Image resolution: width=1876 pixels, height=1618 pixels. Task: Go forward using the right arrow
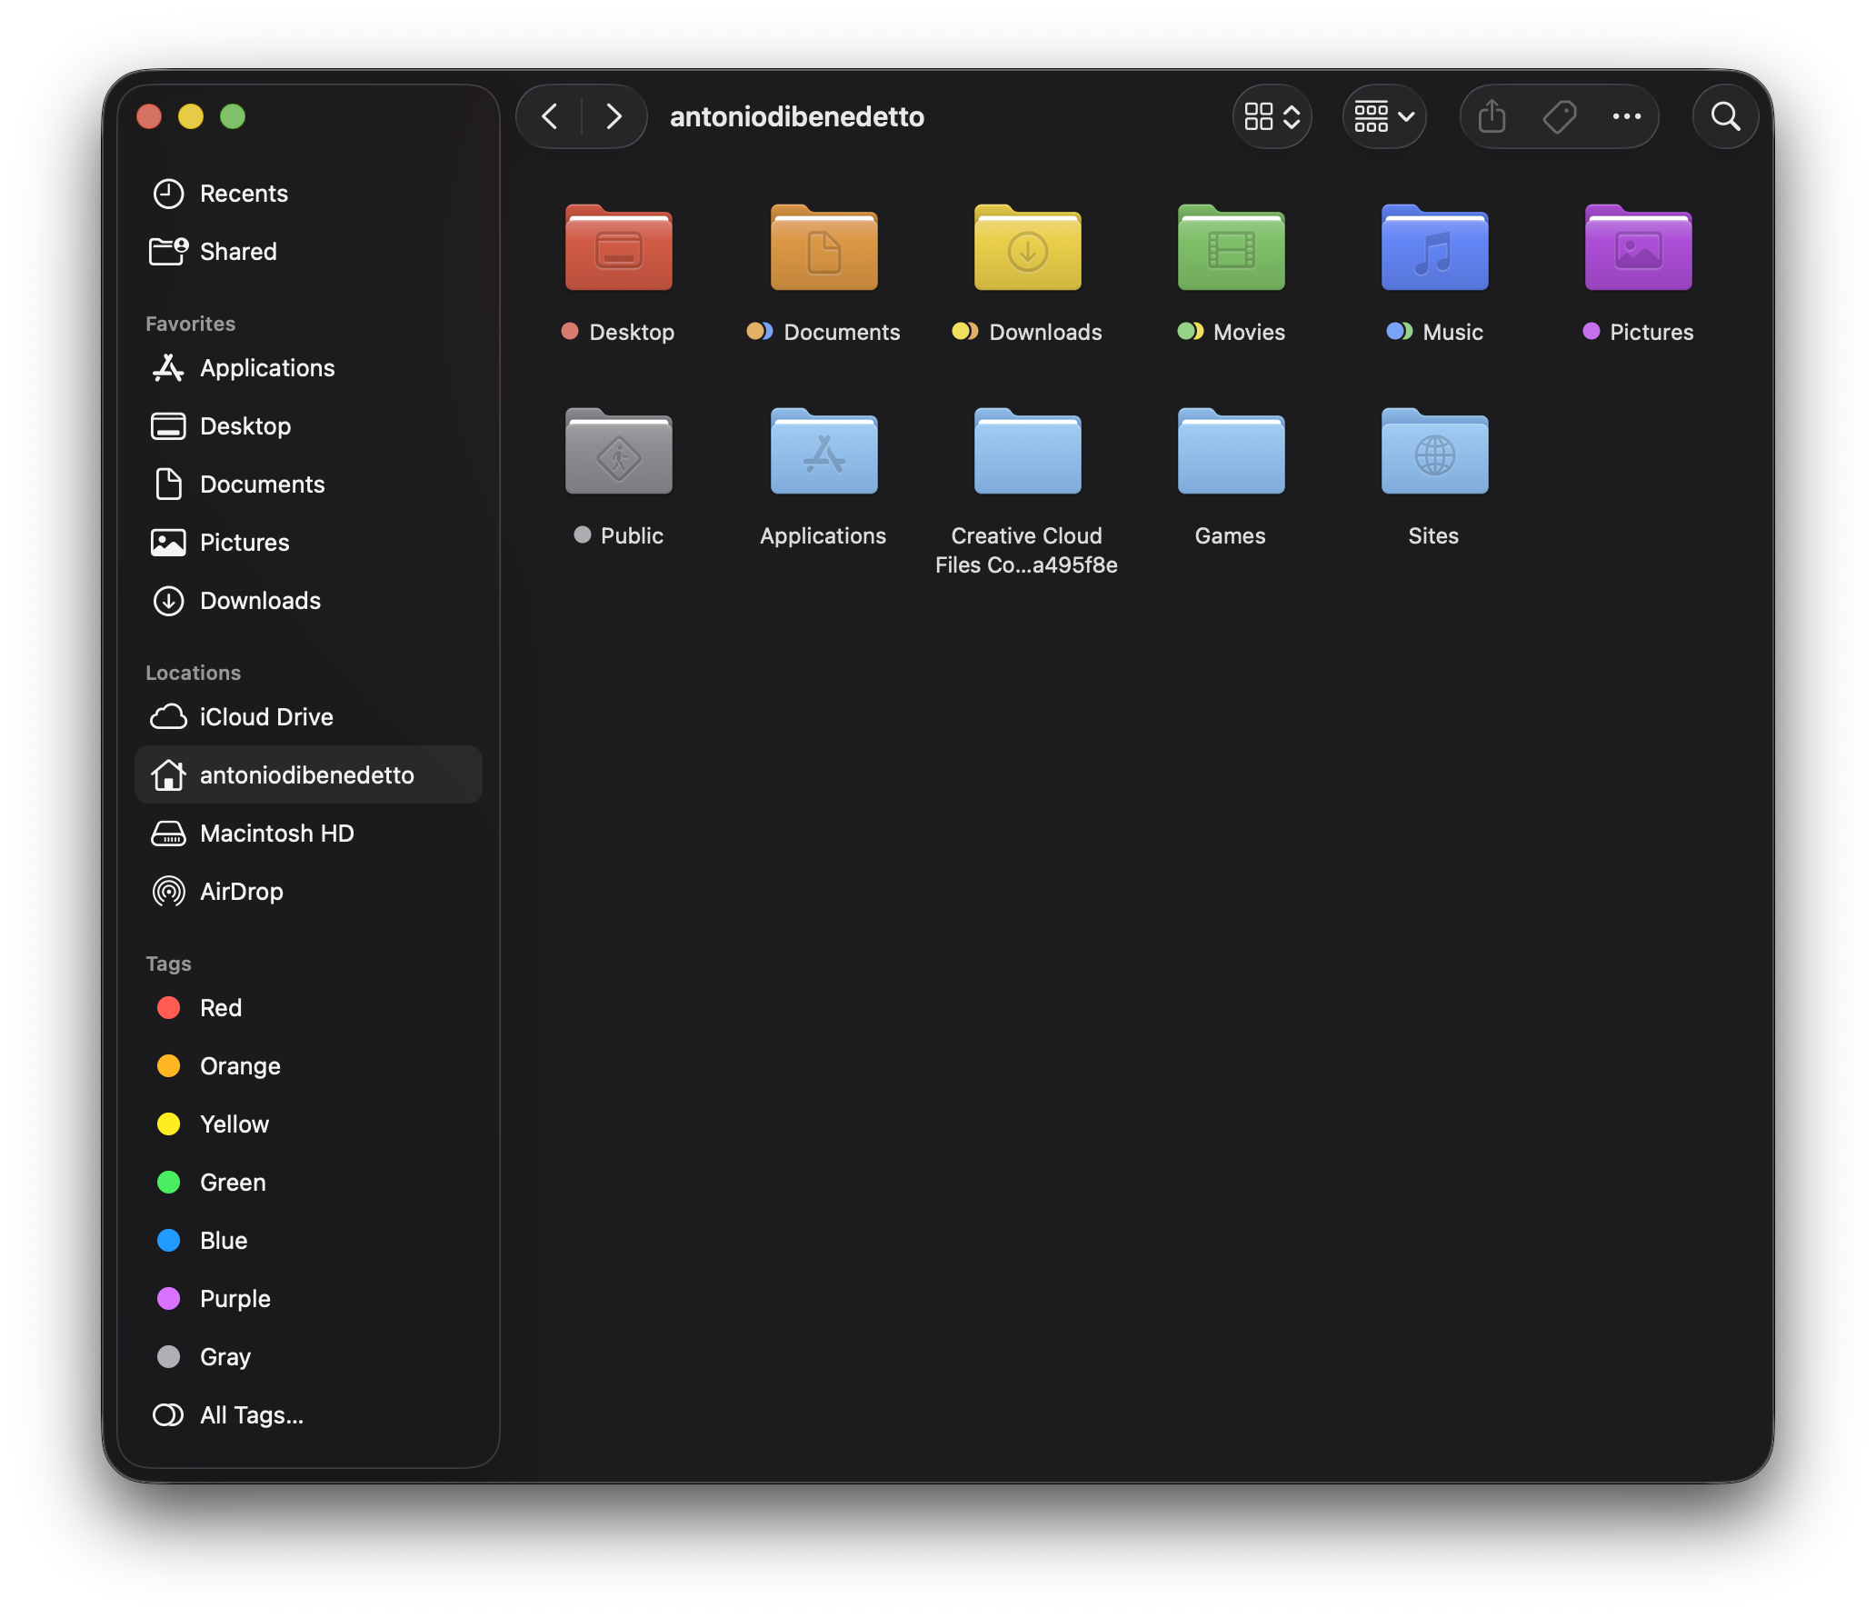[614, 116]
